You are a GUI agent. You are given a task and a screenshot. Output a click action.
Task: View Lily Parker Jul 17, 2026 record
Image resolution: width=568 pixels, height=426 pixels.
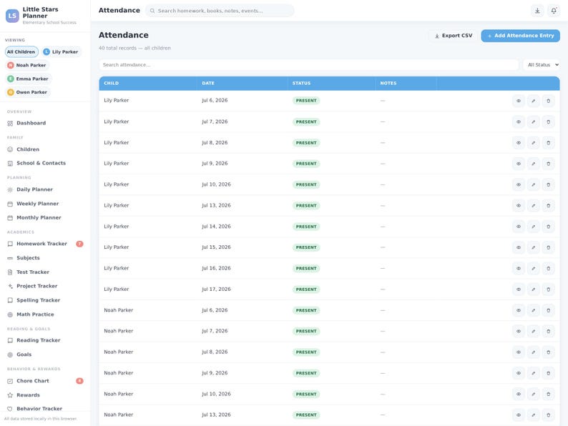(519, 289)
